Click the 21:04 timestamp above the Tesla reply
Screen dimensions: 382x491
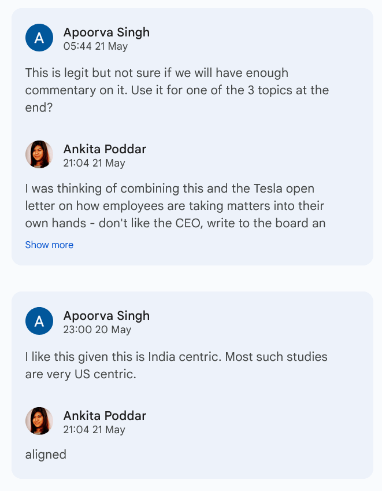coord(94,163)
